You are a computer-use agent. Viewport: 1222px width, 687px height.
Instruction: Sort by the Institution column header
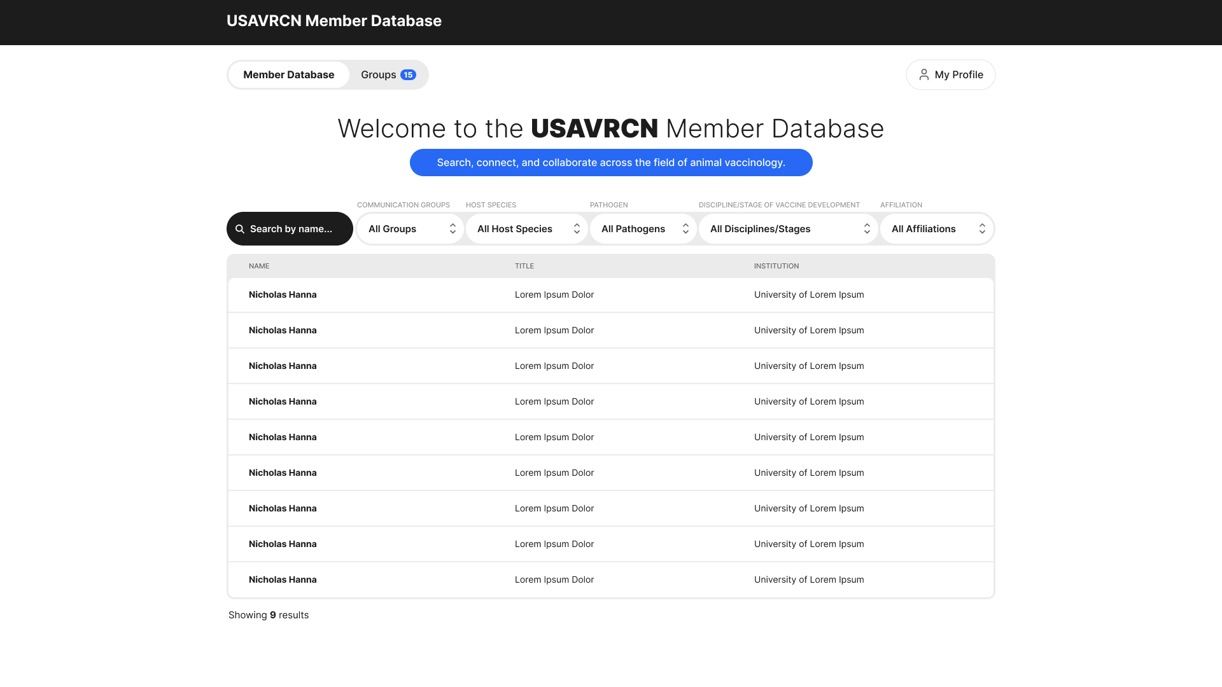pos(776,266)
